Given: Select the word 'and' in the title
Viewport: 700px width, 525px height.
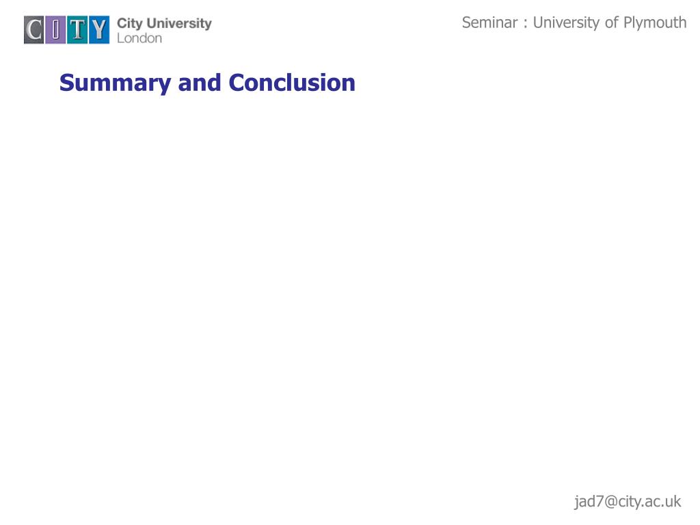Looking at the screenshot, I should point(200,83).
